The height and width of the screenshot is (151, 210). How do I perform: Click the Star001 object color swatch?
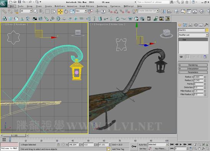tap(207, 30)
